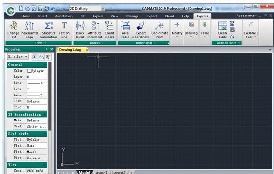Select the Incremental Copy tool
Image resolution: width=274 pixels, height=174 pixels.
[x=29, y=30]
